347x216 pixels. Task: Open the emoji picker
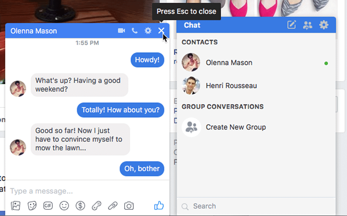point(64,206)
